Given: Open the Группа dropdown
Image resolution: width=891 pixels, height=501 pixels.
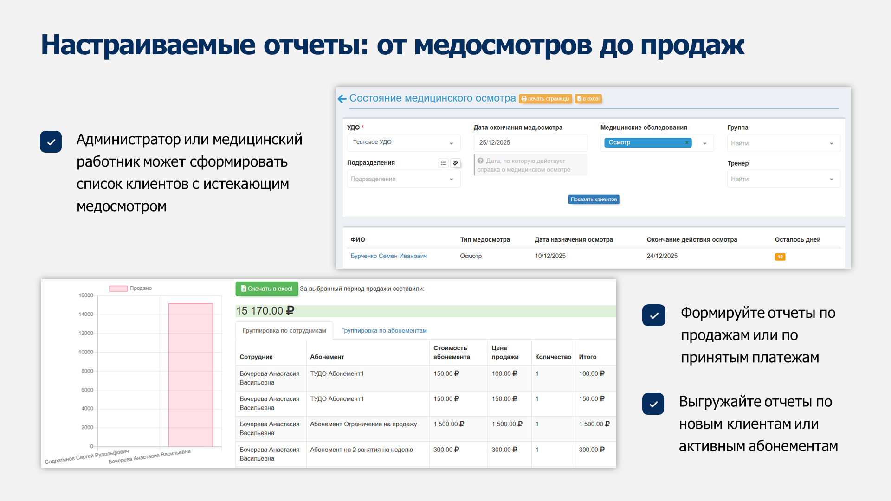Looking at the screenshot, I should [784, 143].
